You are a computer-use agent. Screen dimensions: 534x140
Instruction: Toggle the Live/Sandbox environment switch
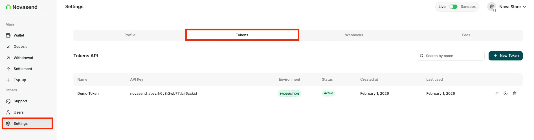click(x=453, y=7)
